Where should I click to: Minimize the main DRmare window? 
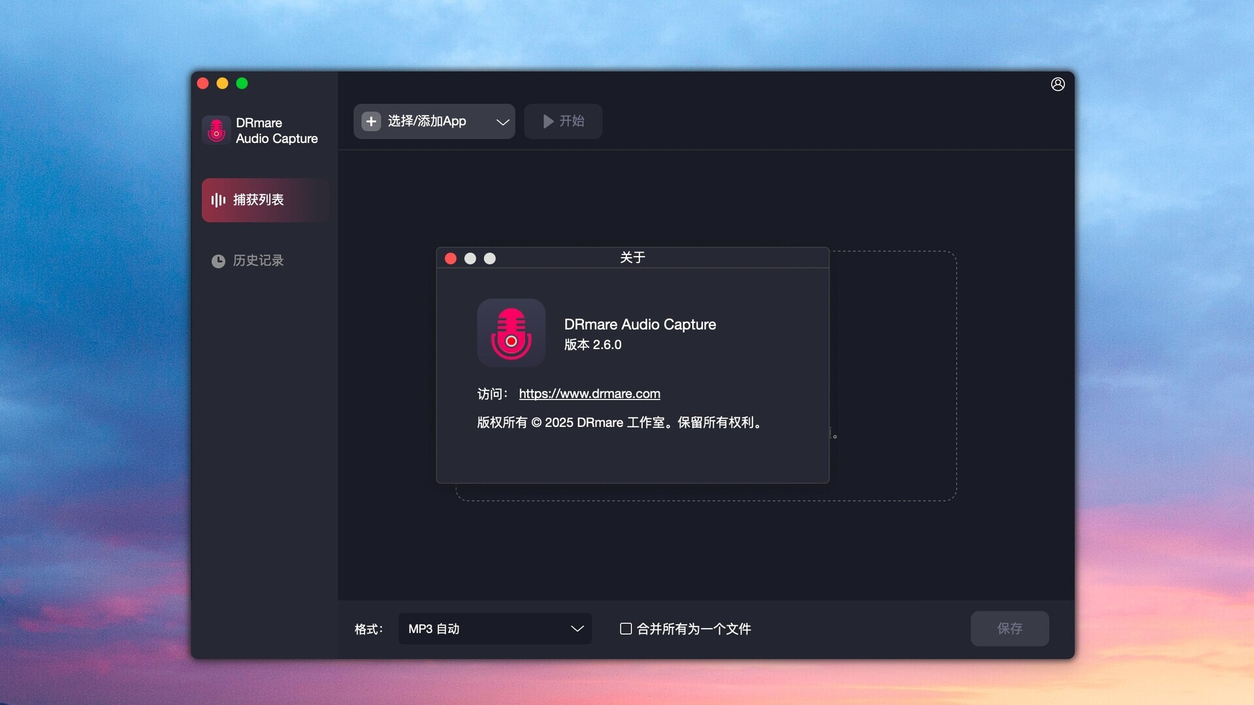click(222, 84)
